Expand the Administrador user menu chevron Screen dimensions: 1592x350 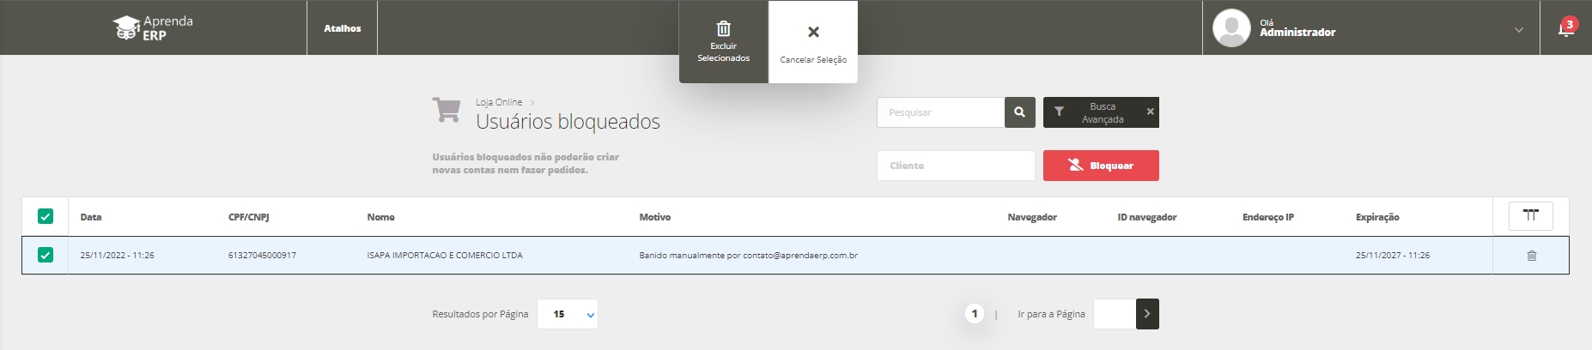point(1518,30)
